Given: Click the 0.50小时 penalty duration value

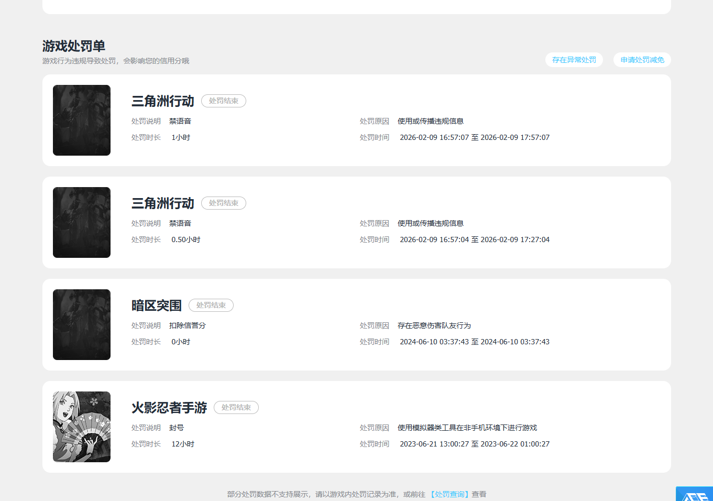Looking at the screenshot, I should [x=186, y=239].
